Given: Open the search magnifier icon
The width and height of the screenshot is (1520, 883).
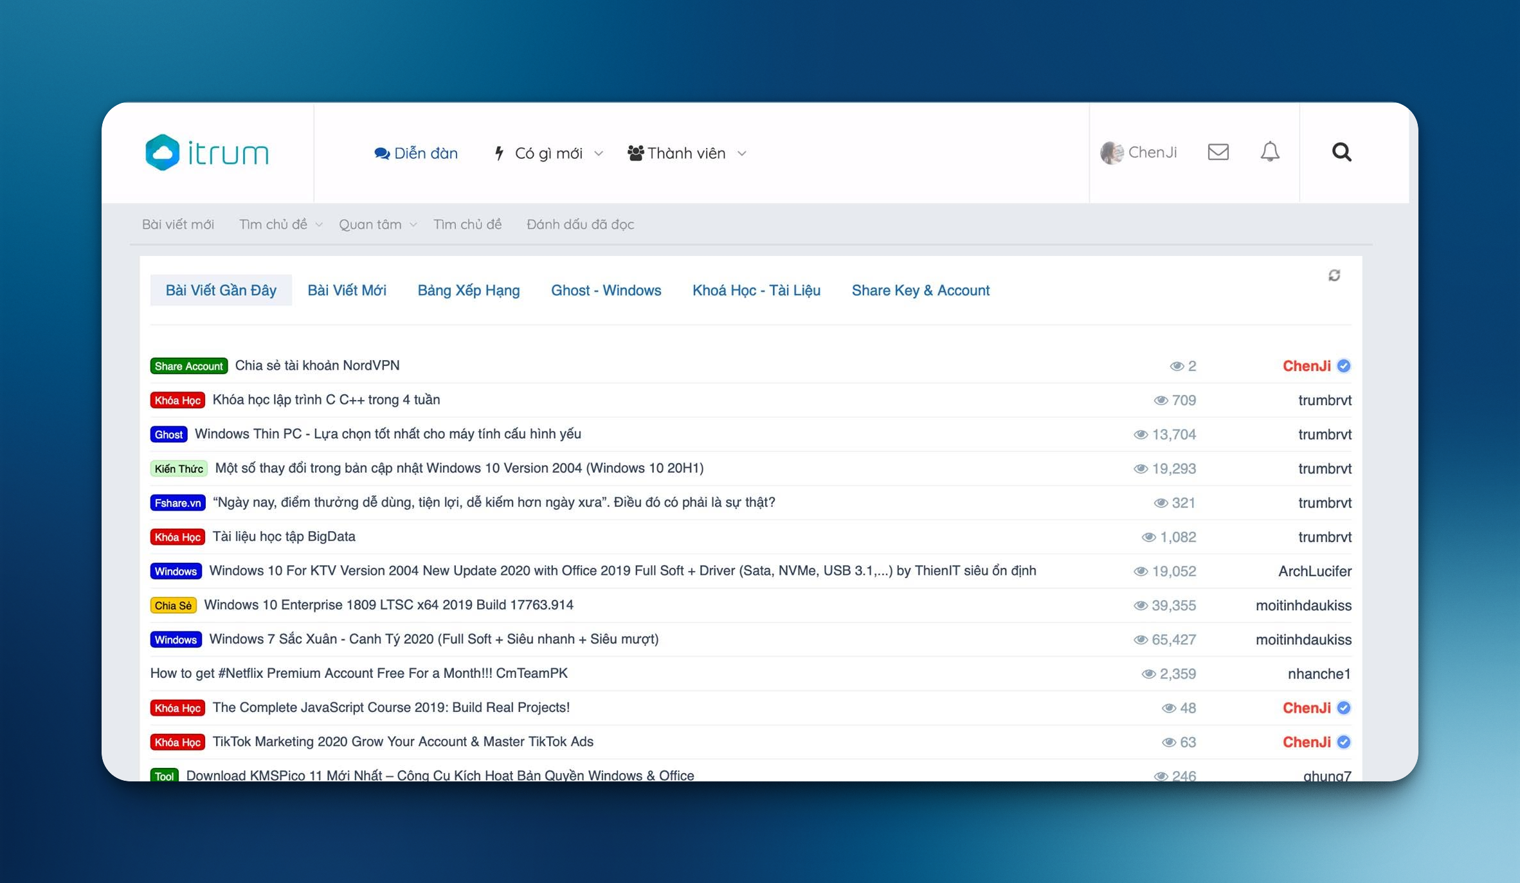Looking at the screenshot, I should pos(1341,152).
